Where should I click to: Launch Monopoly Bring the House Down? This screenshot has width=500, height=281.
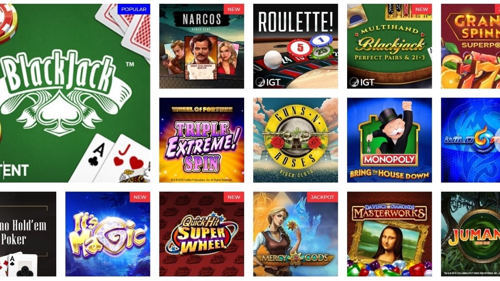click(x=390, y=140)
